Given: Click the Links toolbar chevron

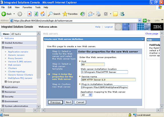Looking at the screenshot, I should (x=162, y=19).
